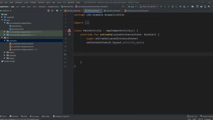Open the Profile app speedometer icon

point(180,7)
